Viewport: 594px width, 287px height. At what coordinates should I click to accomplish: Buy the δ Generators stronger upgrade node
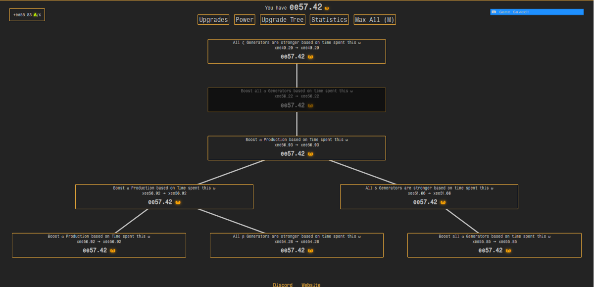[x=429, y=195]
